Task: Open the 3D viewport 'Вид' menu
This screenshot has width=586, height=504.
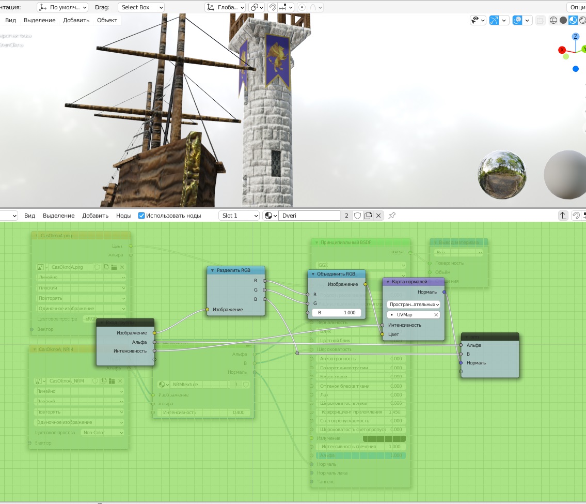Action: 10,20
